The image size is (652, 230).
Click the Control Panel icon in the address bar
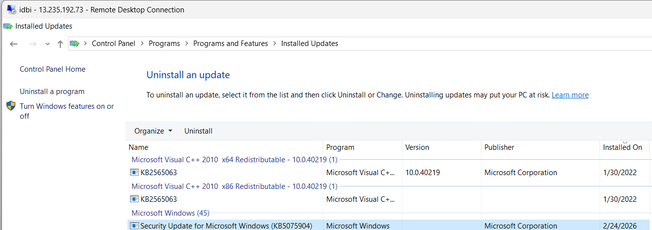[x=75, y=44]
